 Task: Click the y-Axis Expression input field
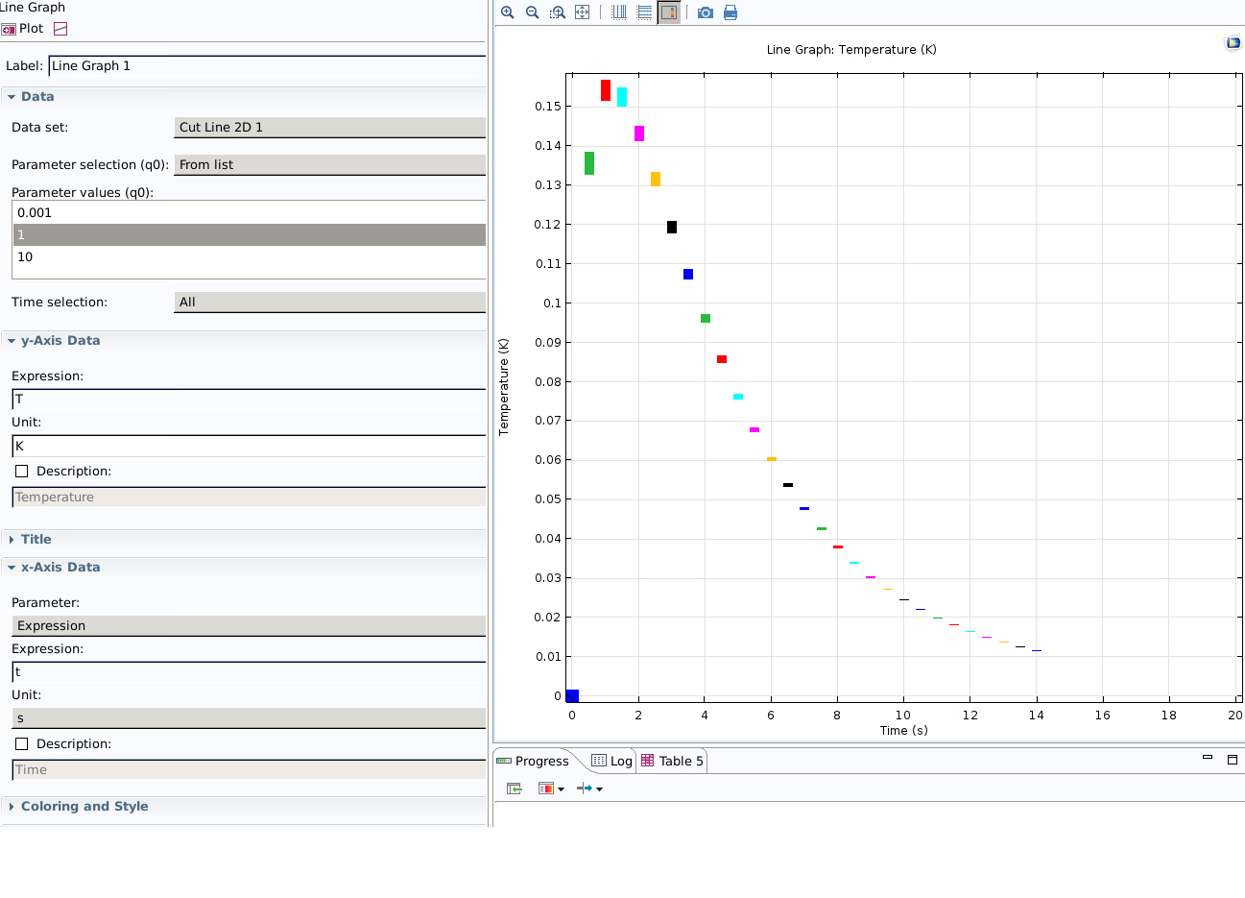[x=248, y=400]
